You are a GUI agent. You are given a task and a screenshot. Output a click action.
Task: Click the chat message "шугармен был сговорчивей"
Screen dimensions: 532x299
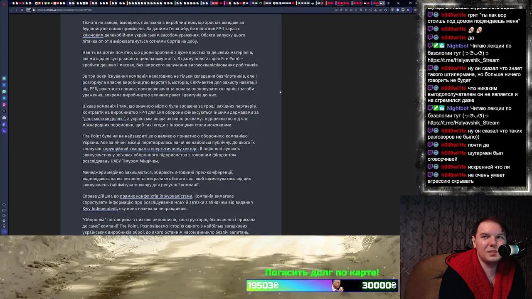coord(465,156)
